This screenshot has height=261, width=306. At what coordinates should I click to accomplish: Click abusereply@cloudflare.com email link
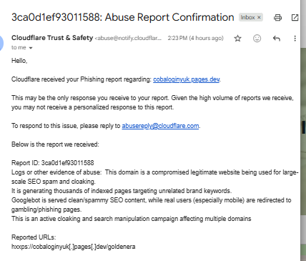(x=160, y=126)
